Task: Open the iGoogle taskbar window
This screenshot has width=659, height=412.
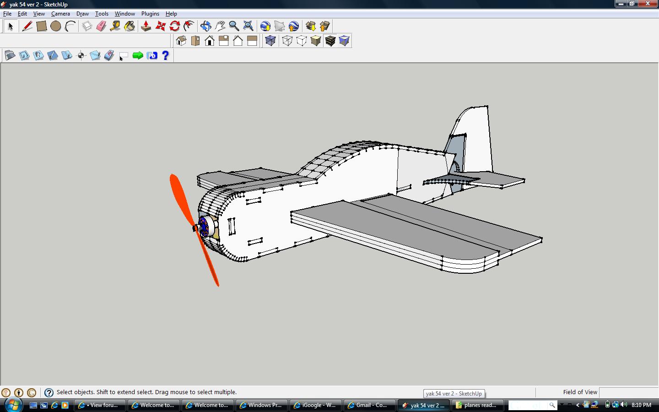Action: click(x=316, y=405)
